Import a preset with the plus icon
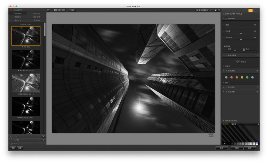This screenshot has width=268, height=163. click(x=44, y=140)
